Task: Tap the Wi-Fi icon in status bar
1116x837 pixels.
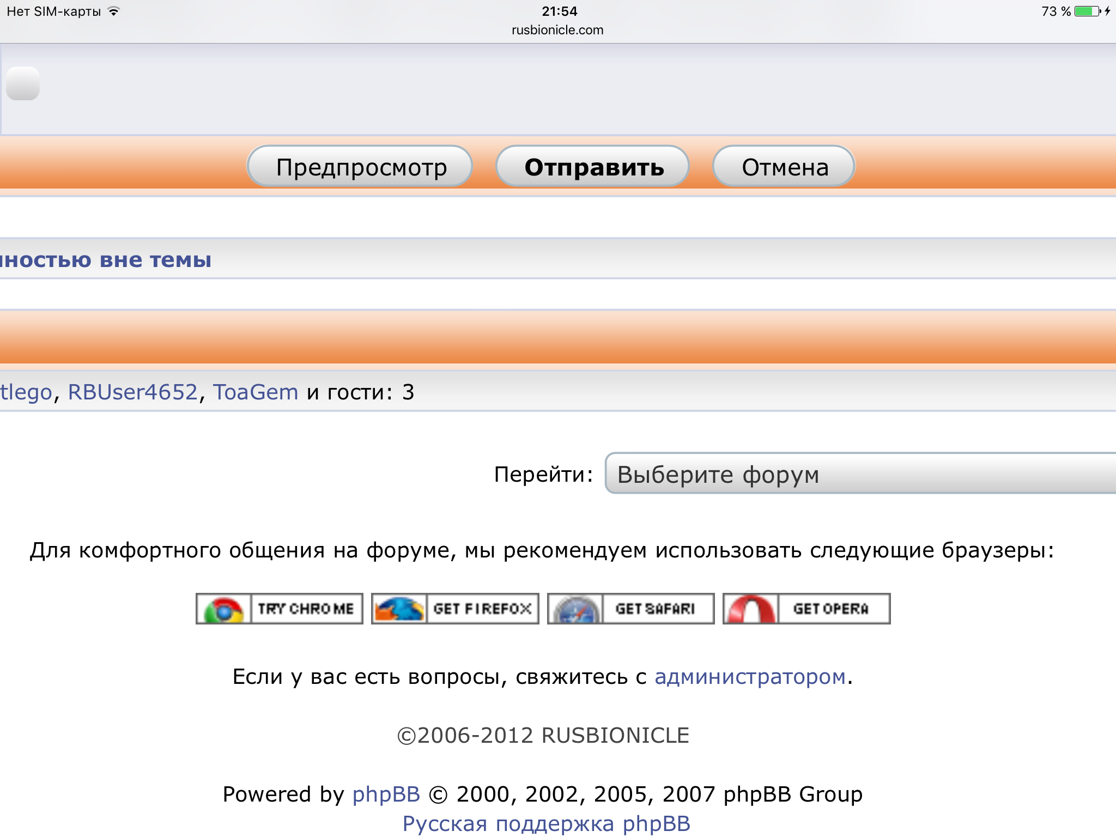Action: (x=113, y=11)
